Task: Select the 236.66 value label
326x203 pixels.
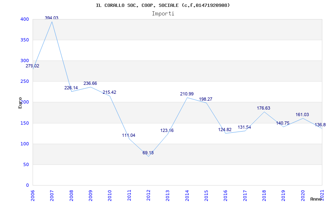Action: (90, 84)
